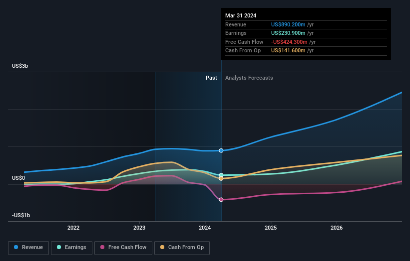Click the 2023 x-axis label
410x261 pixels.
click(x=139, y=228)
